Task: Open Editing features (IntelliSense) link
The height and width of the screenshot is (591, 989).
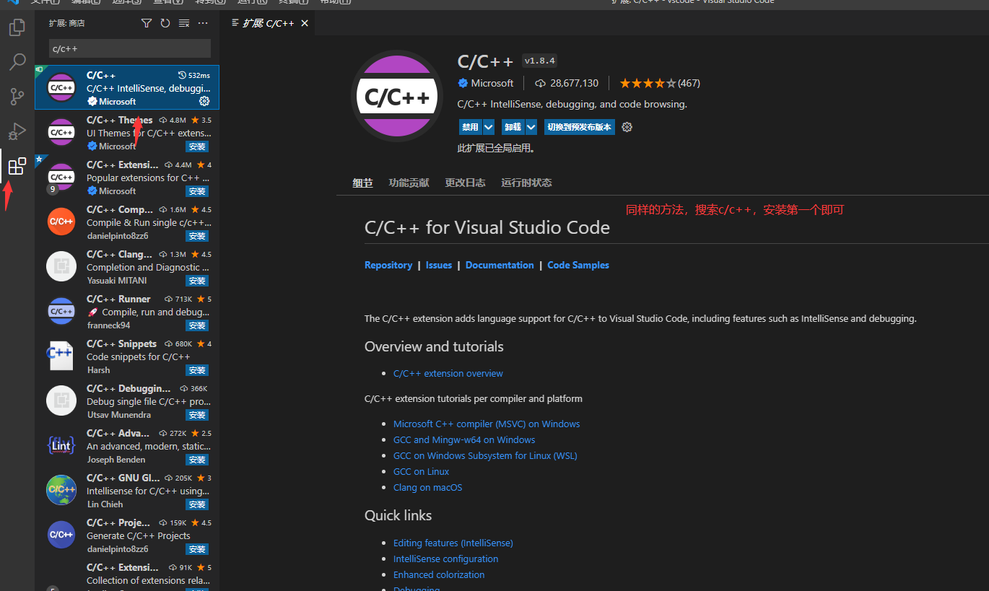Action: tap(453, 543)
